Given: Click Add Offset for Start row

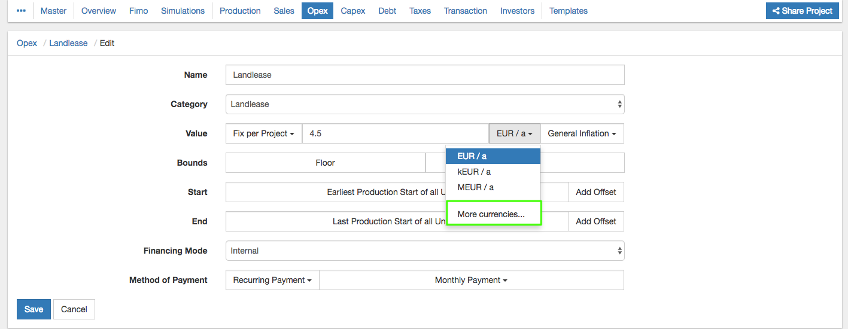Looking at the screenshot, I should 595,192.
